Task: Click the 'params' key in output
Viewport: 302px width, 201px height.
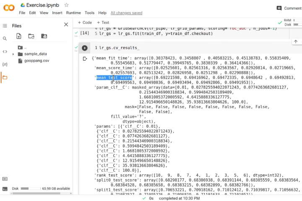Action: (104, 126)
